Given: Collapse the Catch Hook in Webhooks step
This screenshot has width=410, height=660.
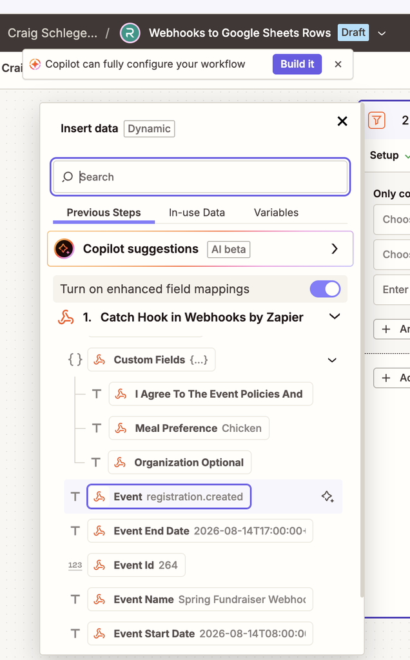Looking at the screenshot, I should coord(334,316).
